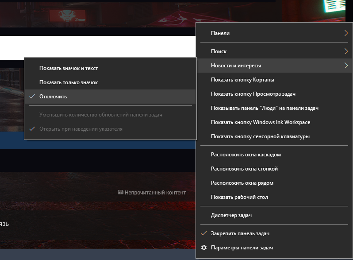Choose Показать значок и текст
The width and height of the screenshot is (353, 260).
point(68,68)
